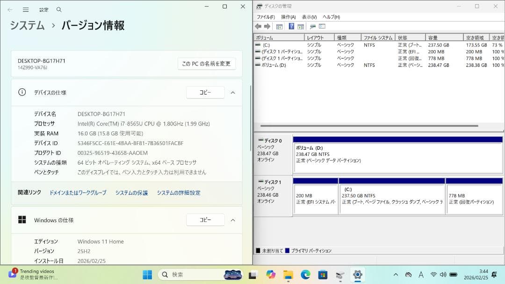Screen dimensions: 505x284
Task: Open File Explorer from the taskbar
Action: point(288,275)
